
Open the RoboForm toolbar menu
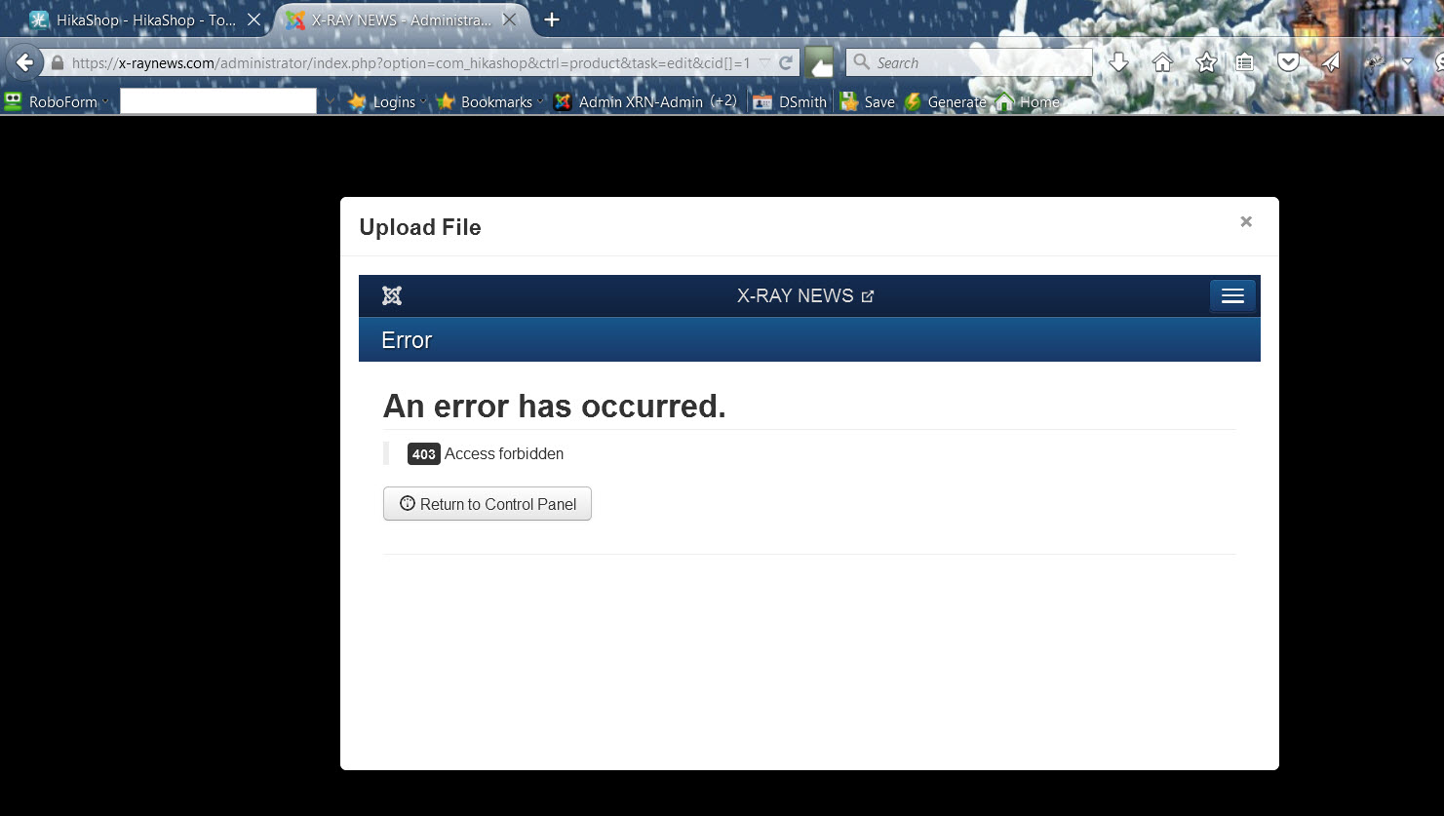pyautogui.click(x=57, y=101)
